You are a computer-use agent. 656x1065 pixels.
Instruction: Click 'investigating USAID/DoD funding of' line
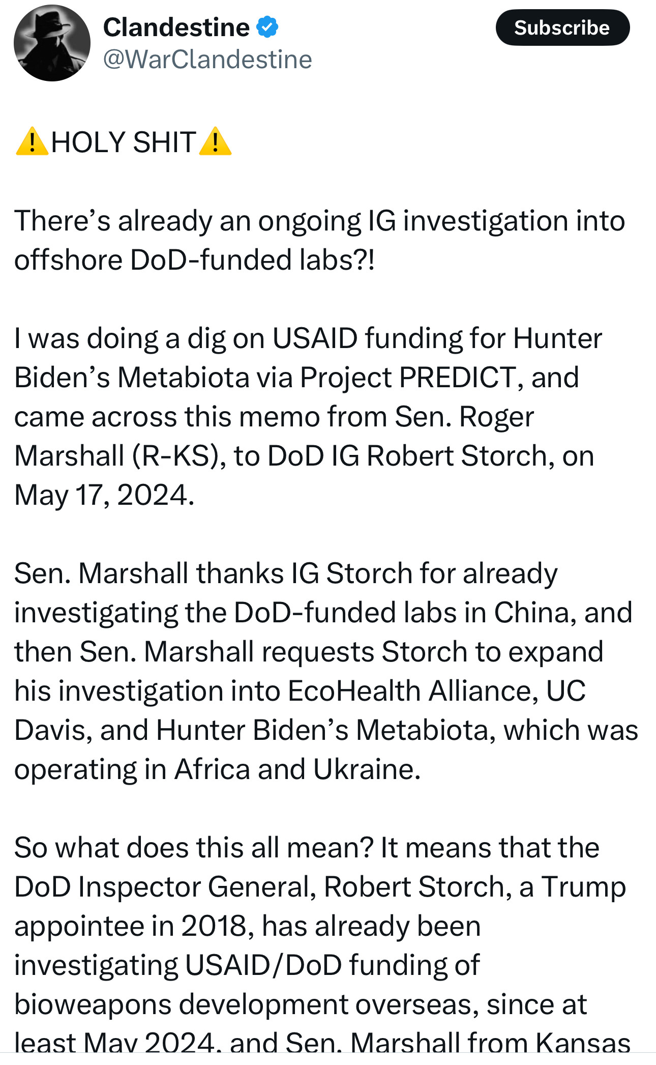247,965
